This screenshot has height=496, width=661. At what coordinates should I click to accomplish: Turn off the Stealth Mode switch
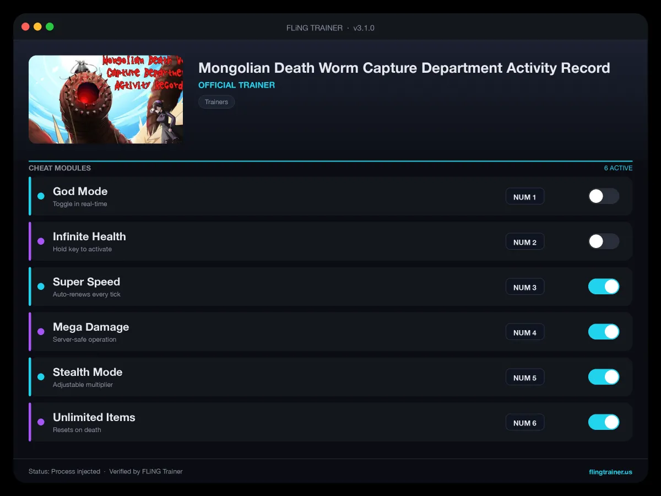[604, 377]
